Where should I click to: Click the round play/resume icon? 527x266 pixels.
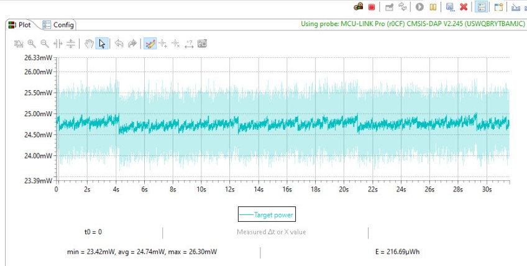click(420, 7)
